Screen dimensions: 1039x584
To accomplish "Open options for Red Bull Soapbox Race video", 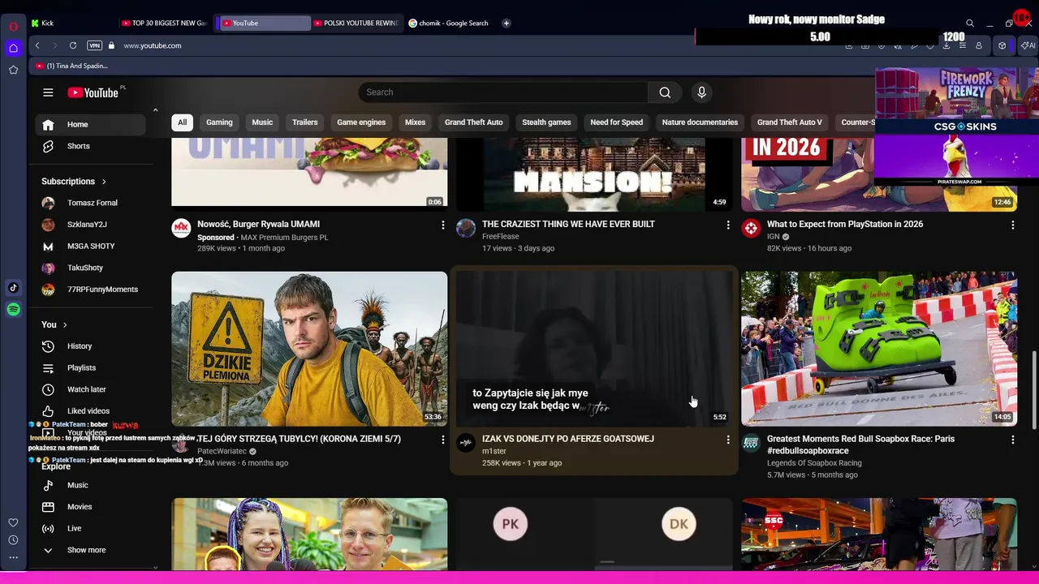I will 1012,440.
